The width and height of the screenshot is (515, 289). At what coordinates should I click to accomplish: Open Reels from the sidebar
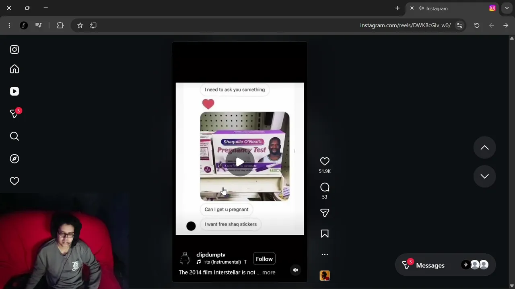[14, 92]
